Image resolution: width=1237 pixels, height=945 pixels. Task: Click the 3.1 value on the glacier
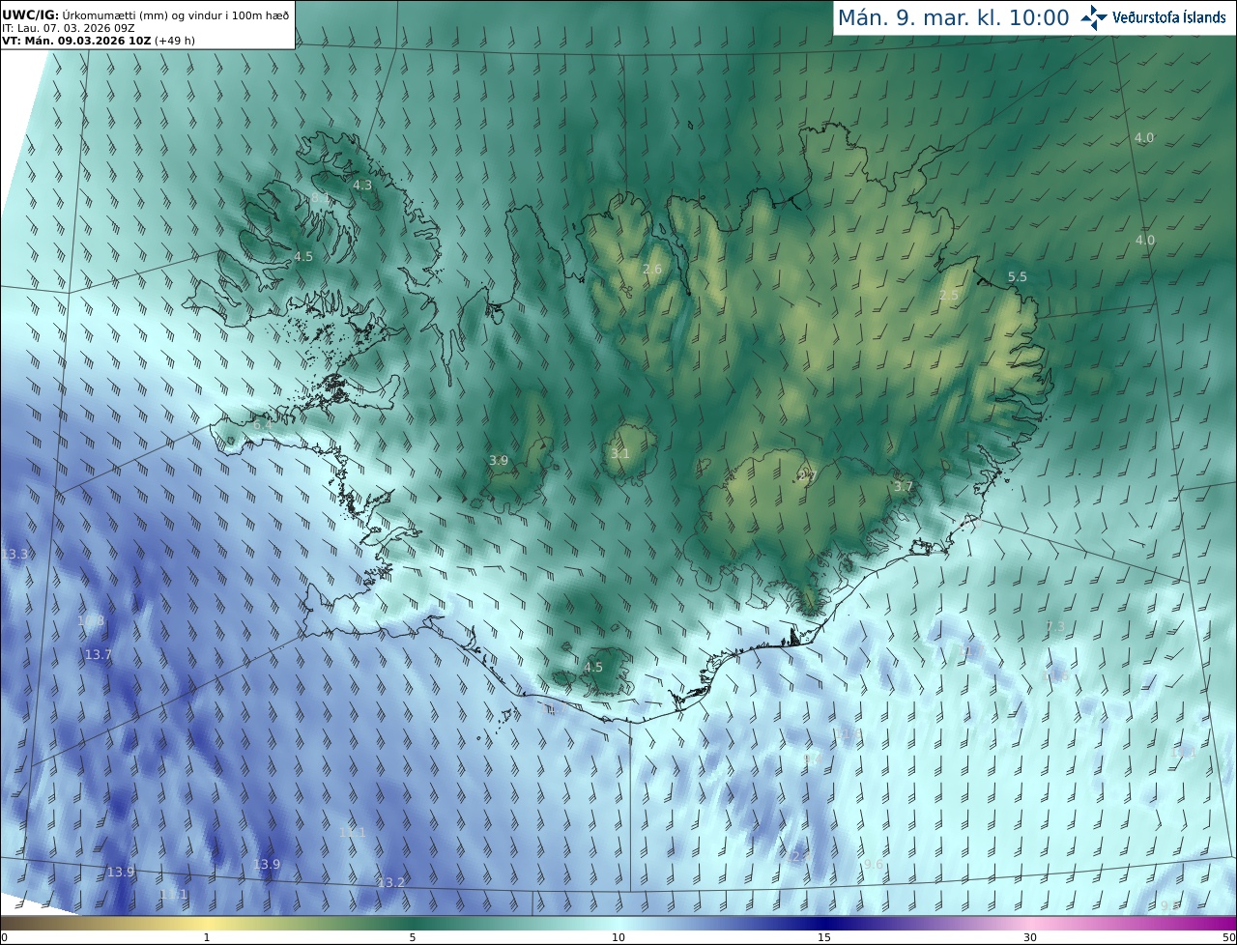620,453
